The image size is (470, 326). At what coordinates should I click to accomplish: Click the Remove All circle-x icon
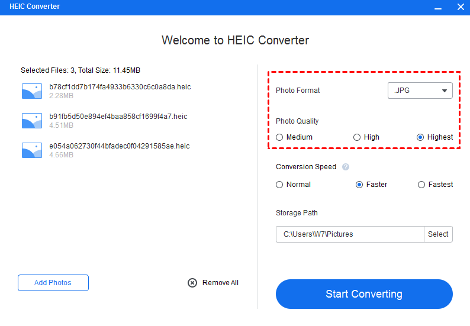(x=192, y=283)
